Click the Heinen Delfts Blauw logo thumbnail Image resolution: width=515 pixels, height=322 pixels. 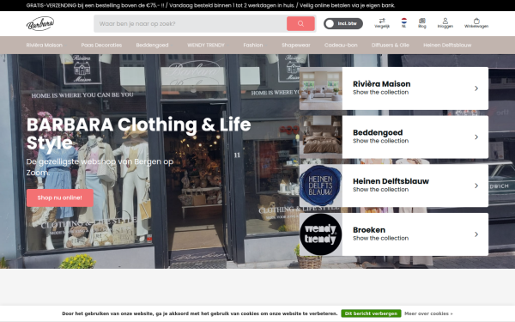(321, 185)
